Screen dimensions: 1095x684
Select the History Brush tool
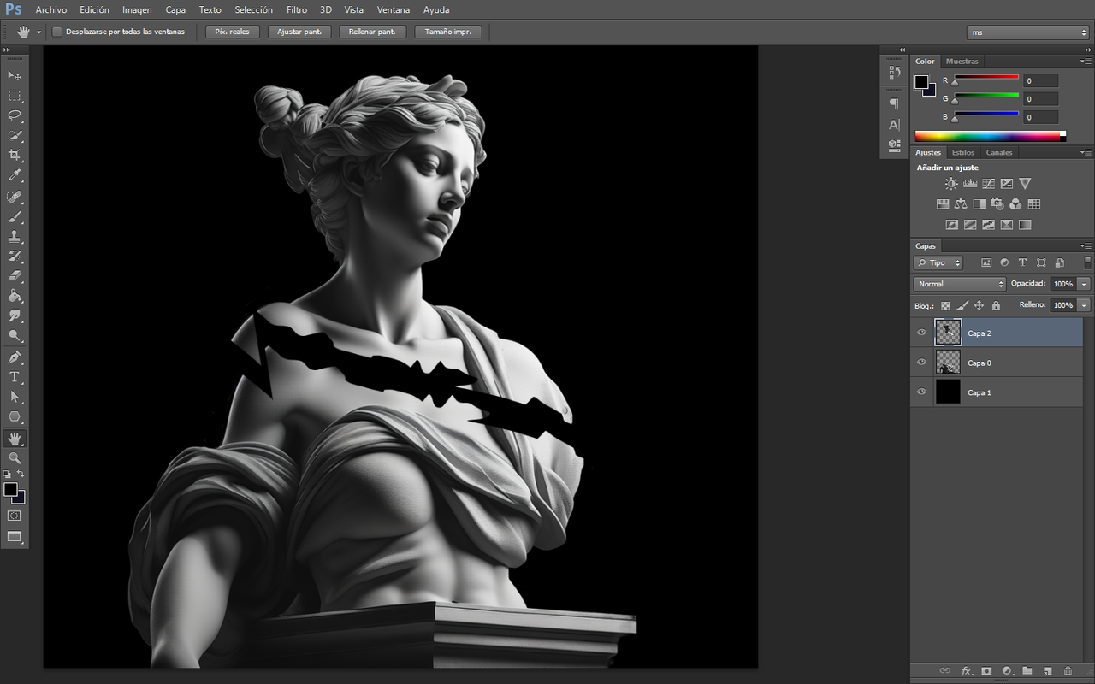[15, 256]
